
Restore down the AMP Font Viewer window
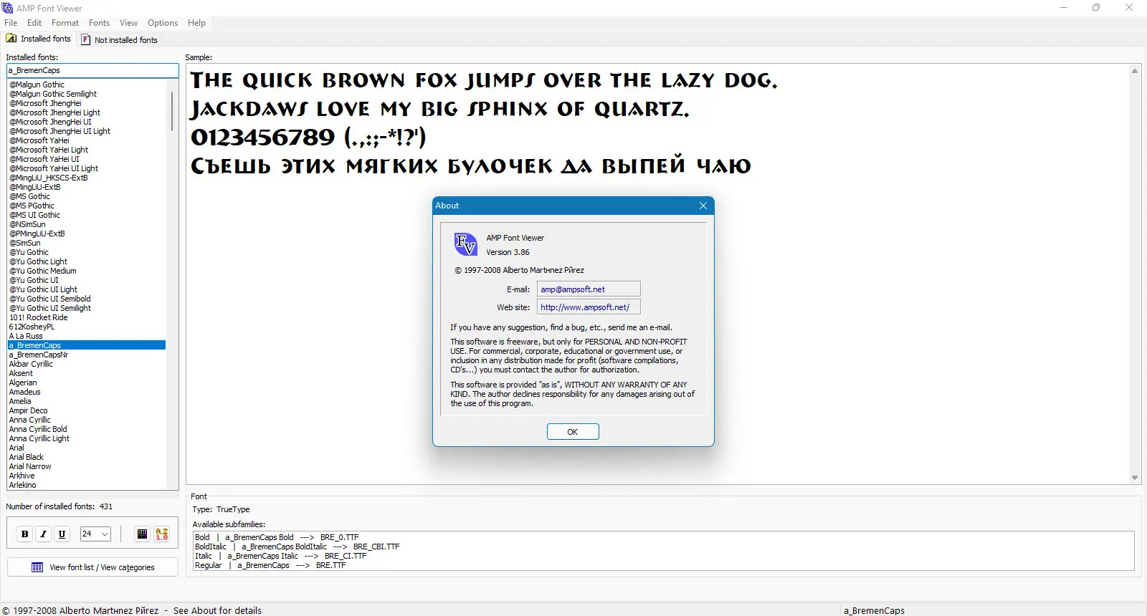tap(1096, 8)
